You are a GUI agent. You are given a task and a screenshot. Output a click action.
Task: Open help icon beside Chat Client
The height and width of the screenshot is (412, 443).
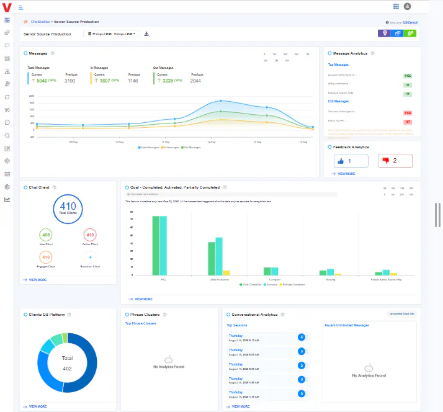tap(55, 187)
